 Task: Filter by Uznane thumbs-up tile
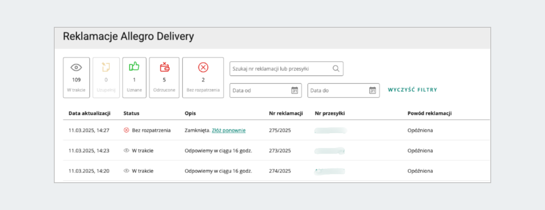134,78
